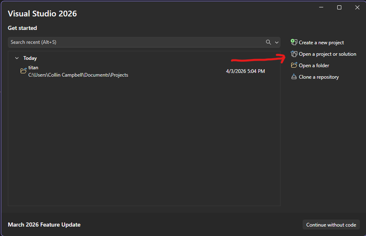Open the search filter dropdown arrow
Viewport: 366px width, 236px height.
[276, 42]
